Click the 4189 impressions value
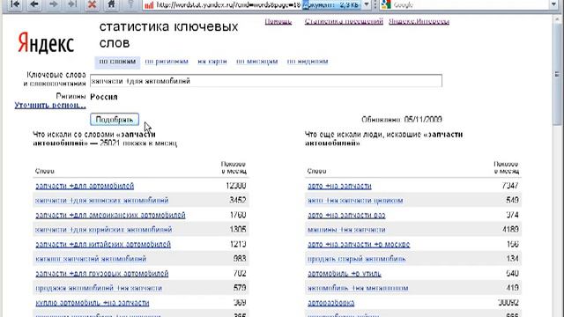This screenshot has width=564, height=317. pos(510,229)
